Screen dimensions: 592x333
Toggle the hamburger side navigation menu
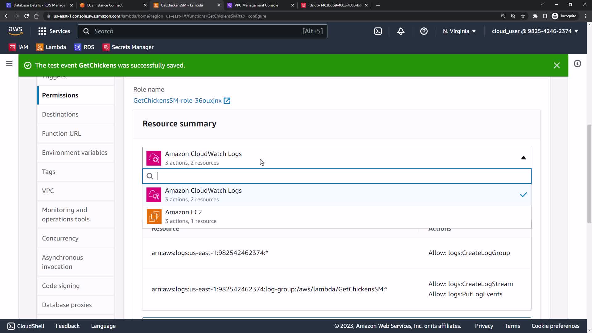[x=9, y=64]
